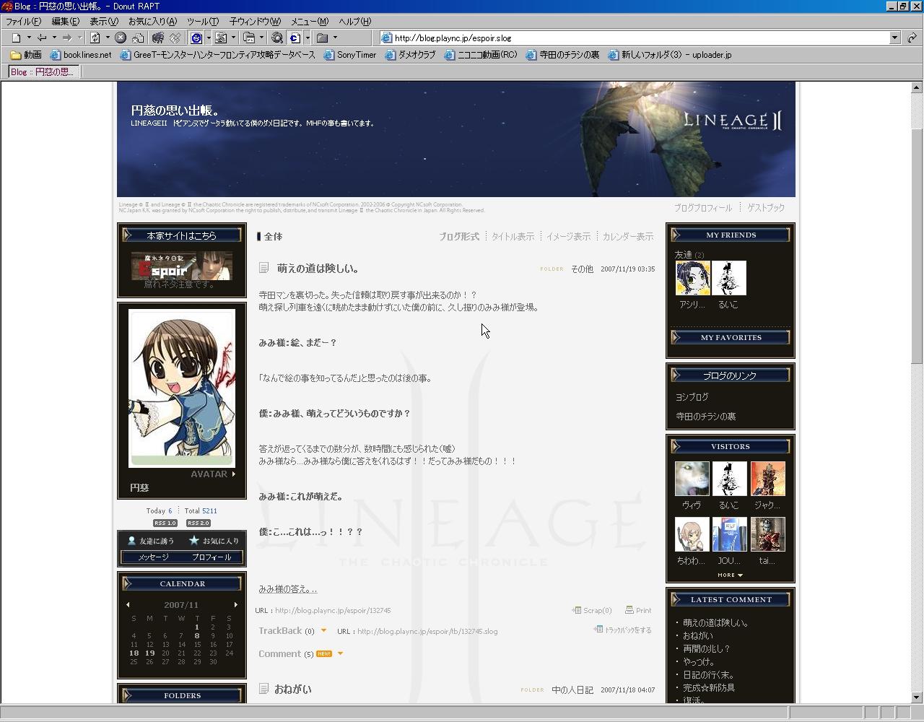The width and height of the screenshot is (924, 722).
Task: Open the 動画 bookmarks folder
Action: click(x=26, y=55)
